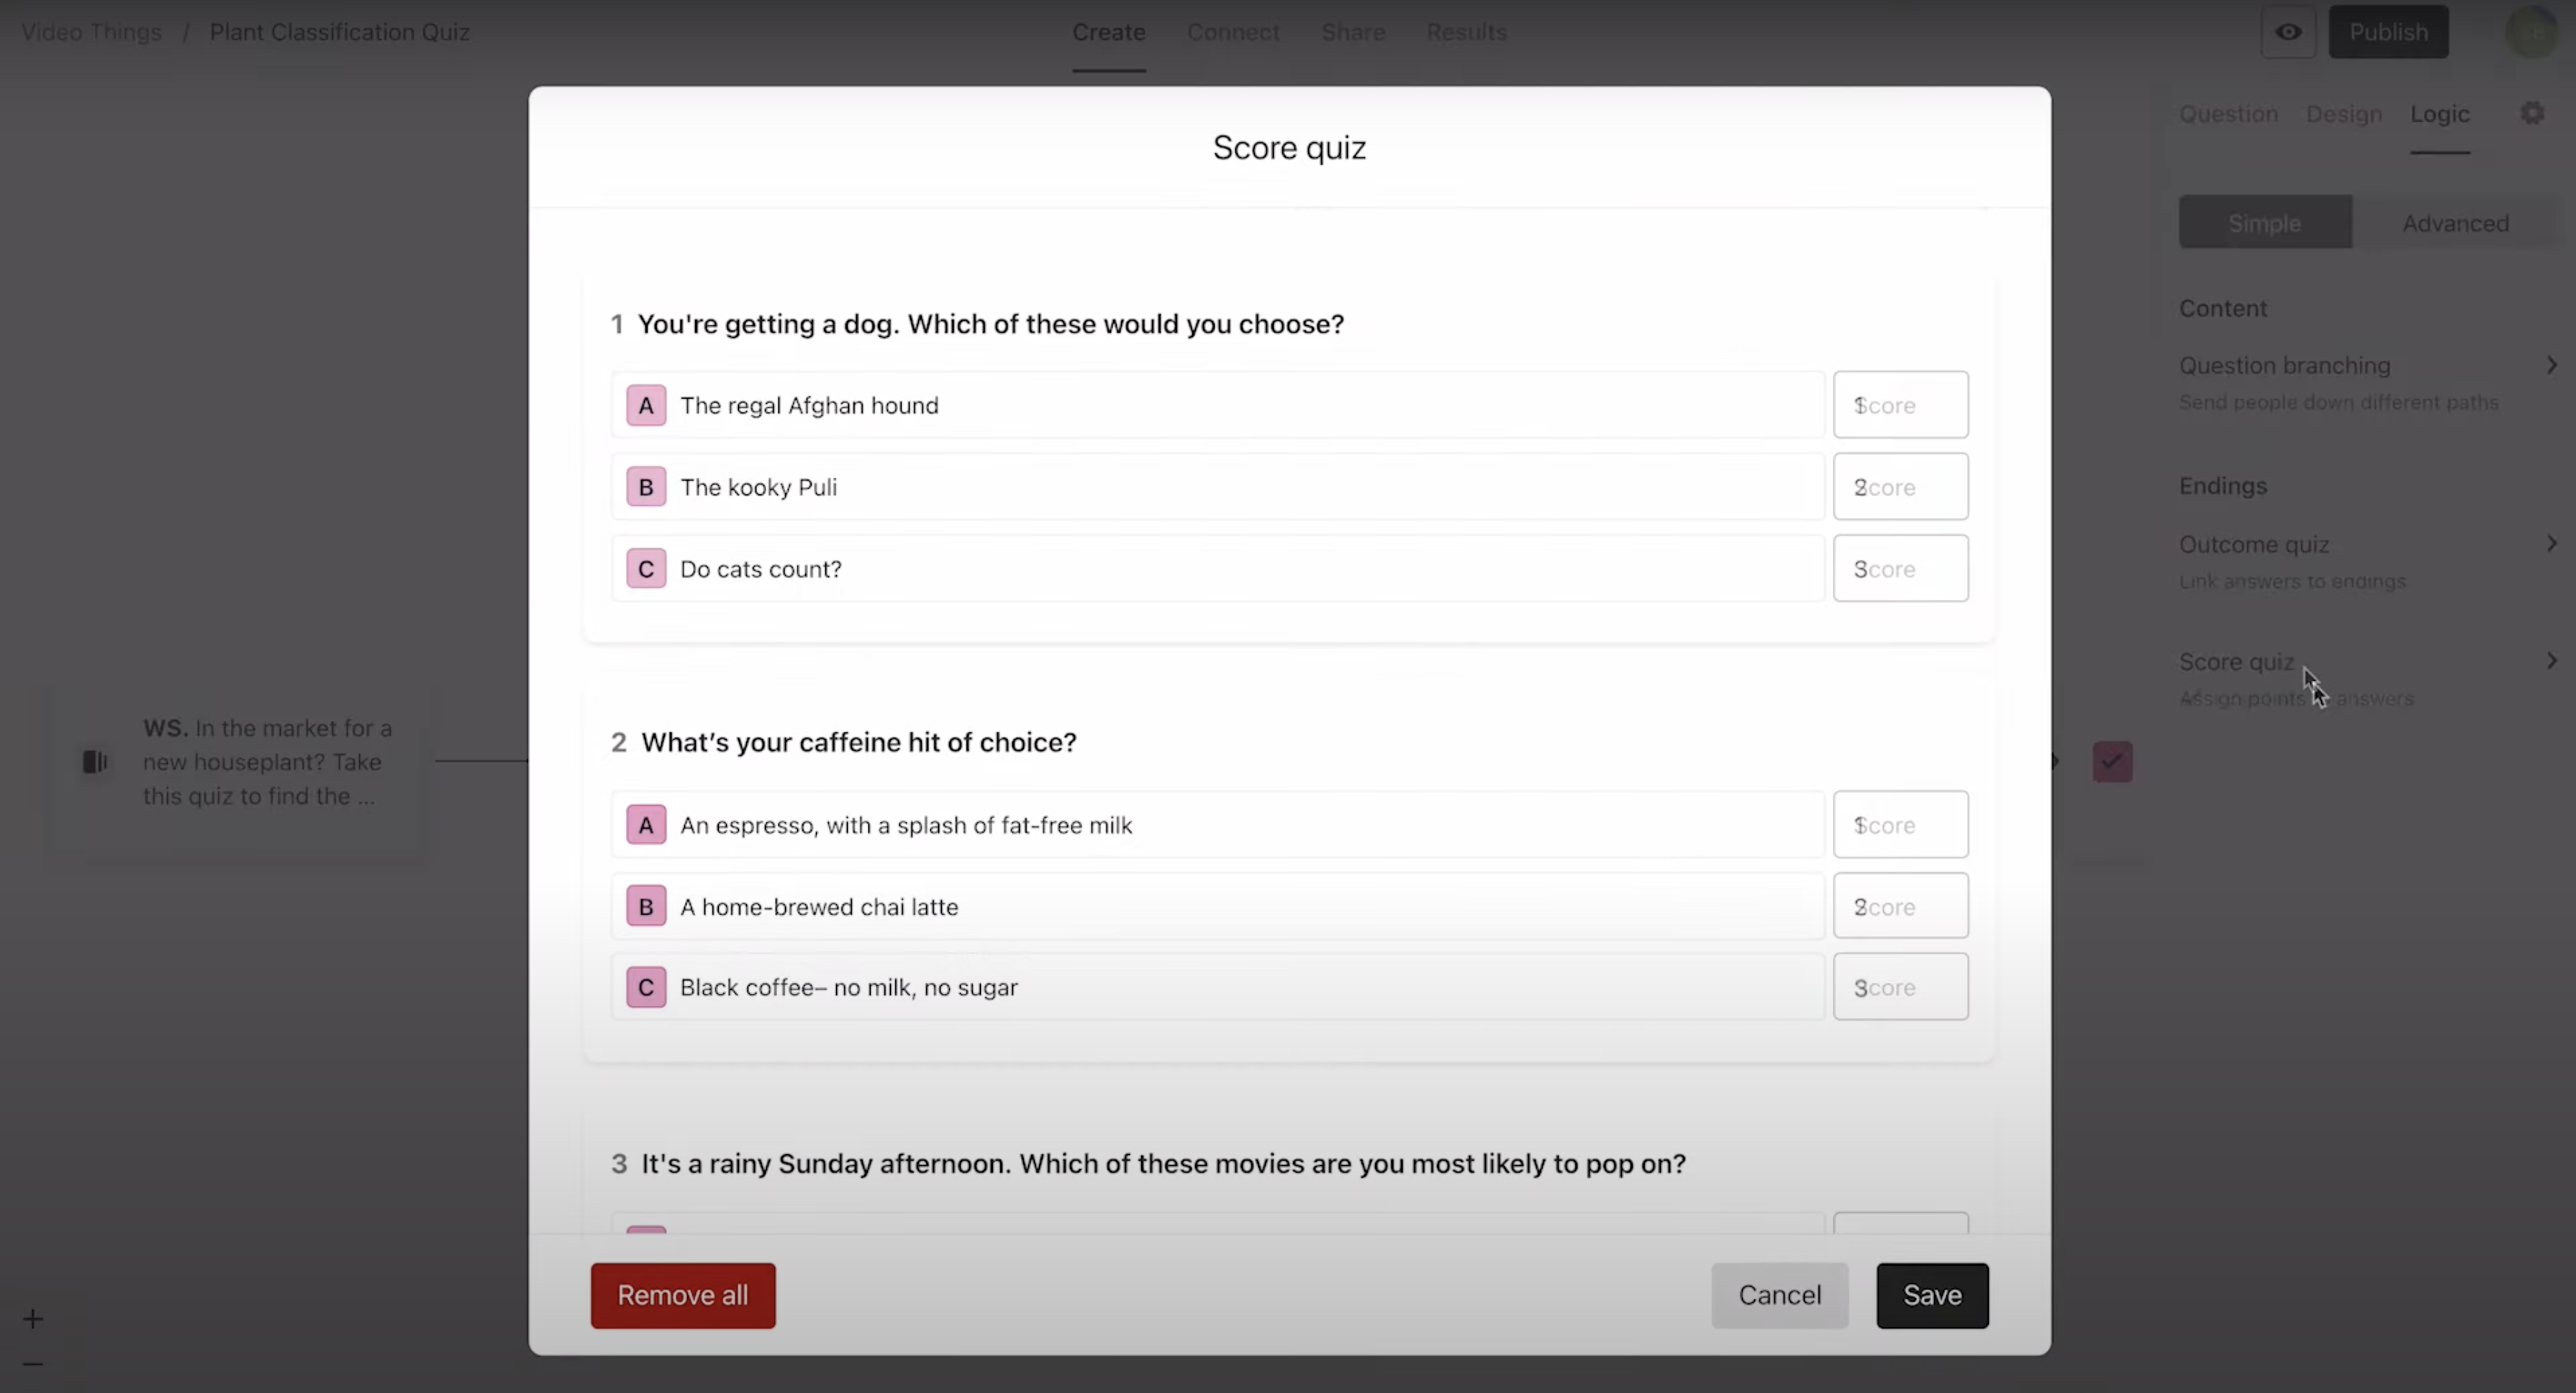2576x1393 pixels.
Task: Click letter A badge for Afghan hound
Action: click(x=646, y=405)
